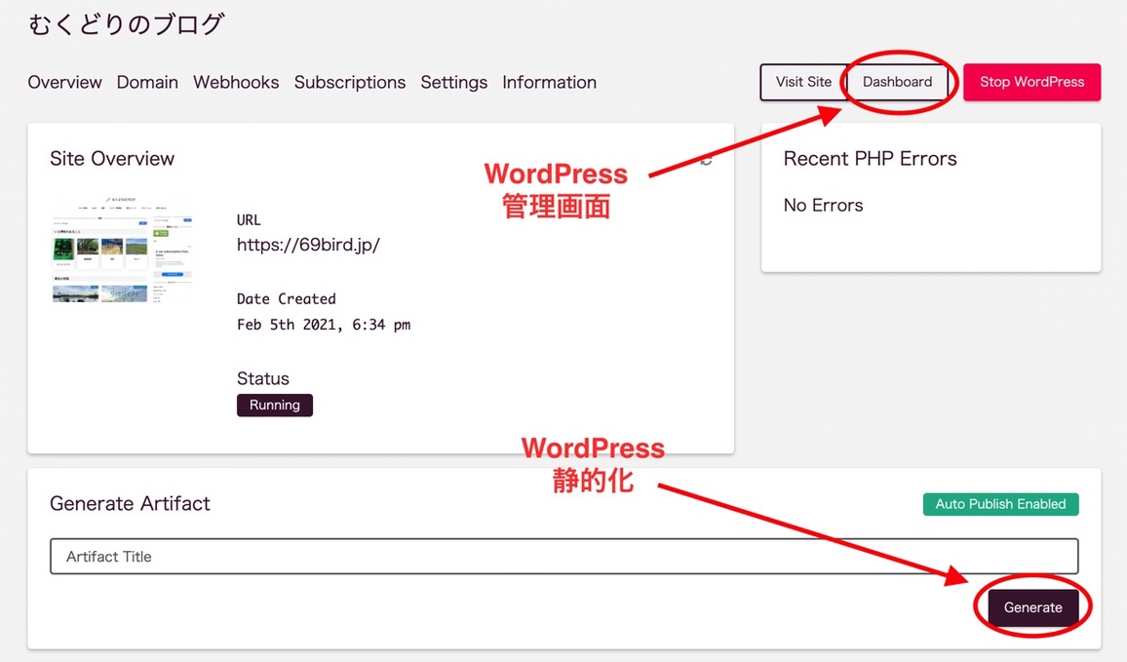The height and width of the screenshot is (662, 1127).
Task: Stop WordPress with the red button
Action: [x=1031, y=82]
